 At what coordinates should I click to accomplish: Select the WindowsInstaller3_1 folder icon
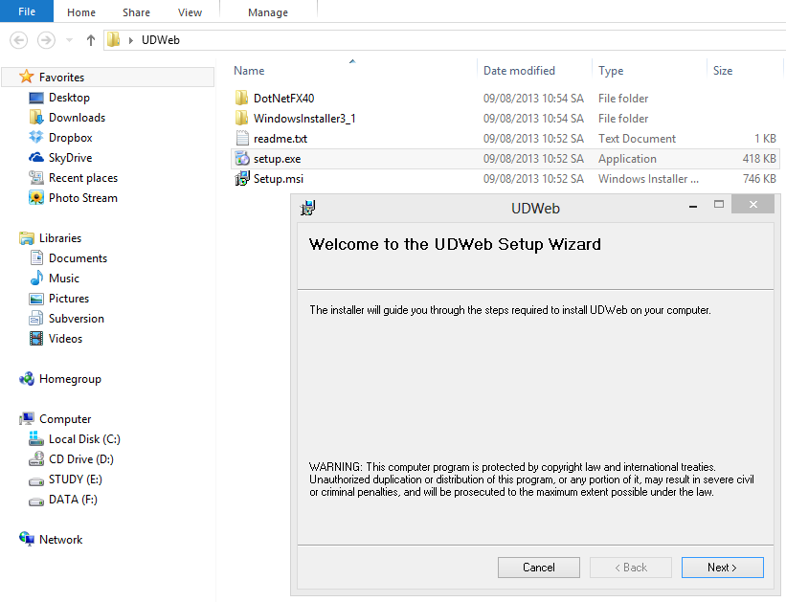pos(241,118)
